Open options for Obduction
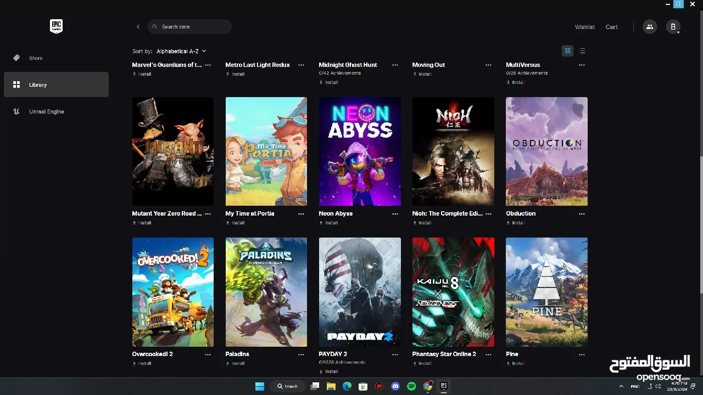Screen dimensions: 703x395 coord(582,213)
